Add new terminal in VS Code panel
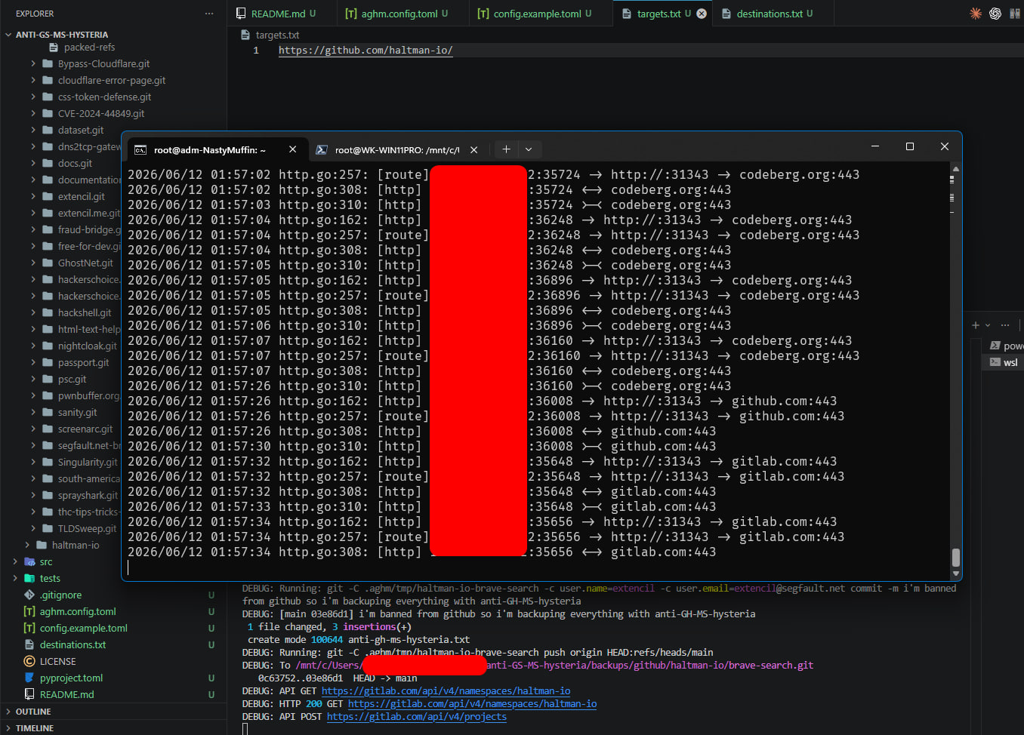The width and height of the screenshot is (1024, 735). (x=976, y=325)
